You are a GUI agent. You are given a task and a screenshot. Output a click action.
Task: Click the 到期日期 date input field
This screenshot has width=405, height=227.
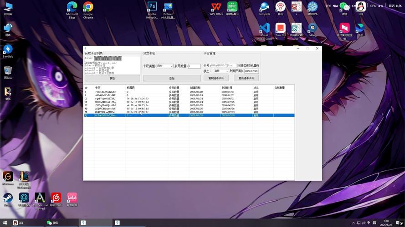click(x=251, y=71)
